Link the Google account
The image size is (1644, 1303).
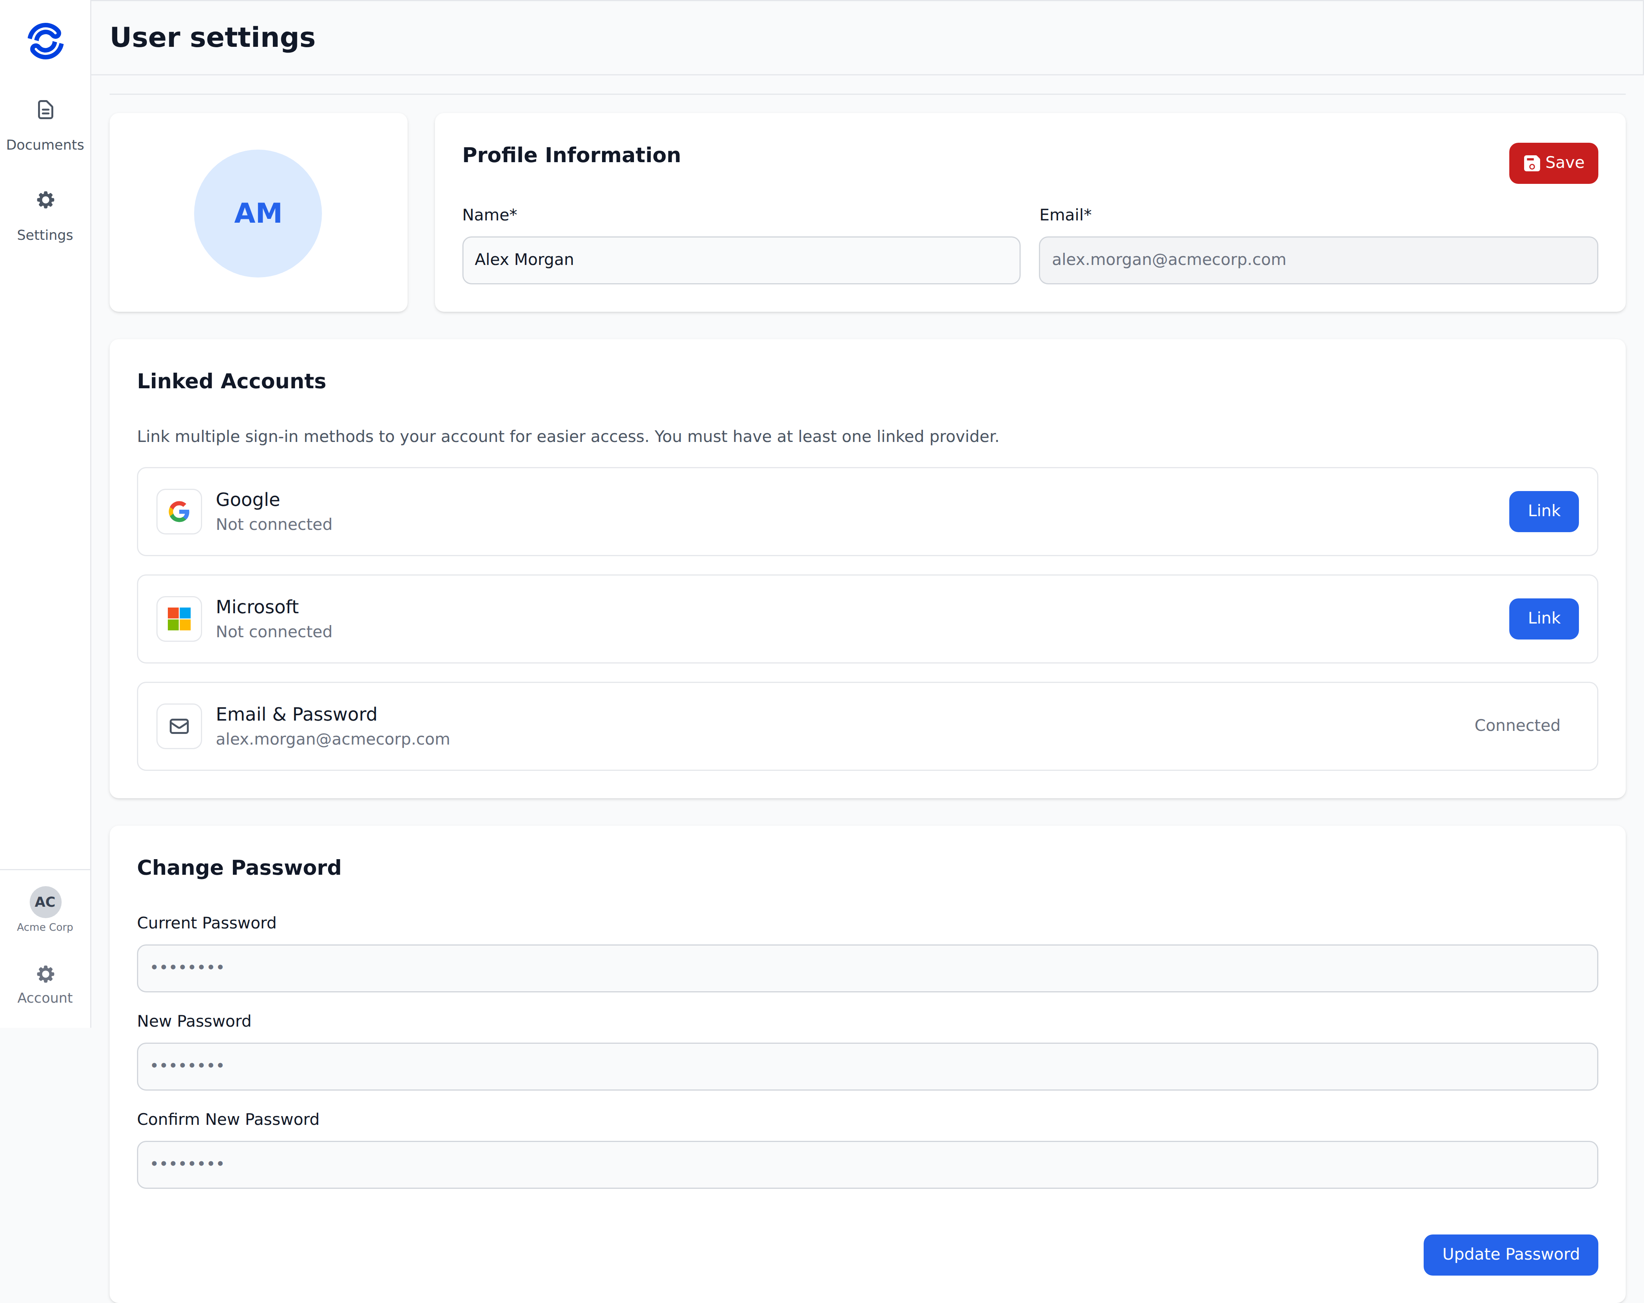coord(1544,511)
